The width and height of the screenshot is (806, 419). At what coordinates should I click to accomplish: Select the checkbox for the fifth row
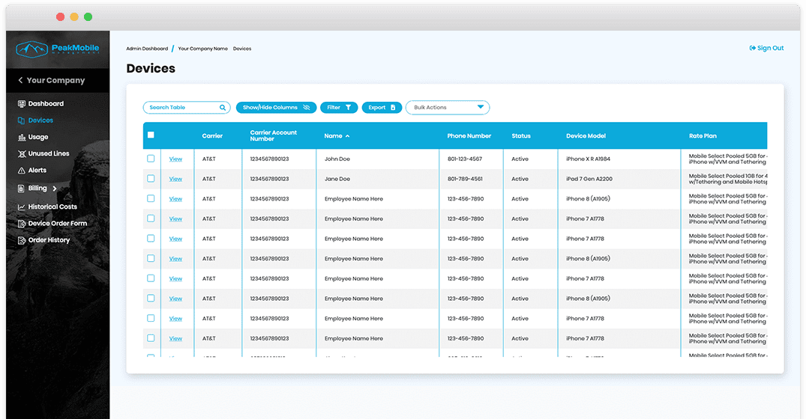pos(151,239)
